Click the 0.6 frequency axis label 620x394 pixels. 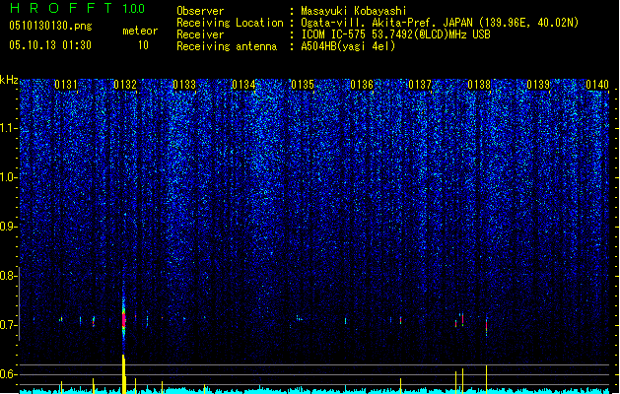pyautogui.click(x=8, y=374)
